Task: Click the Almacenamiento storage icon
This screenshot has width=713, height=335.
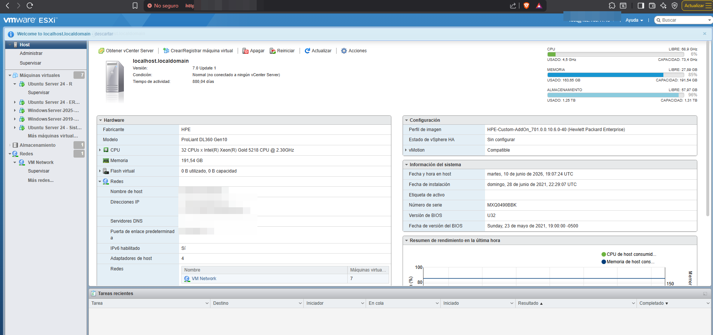Action: click(x=15, y=145)
